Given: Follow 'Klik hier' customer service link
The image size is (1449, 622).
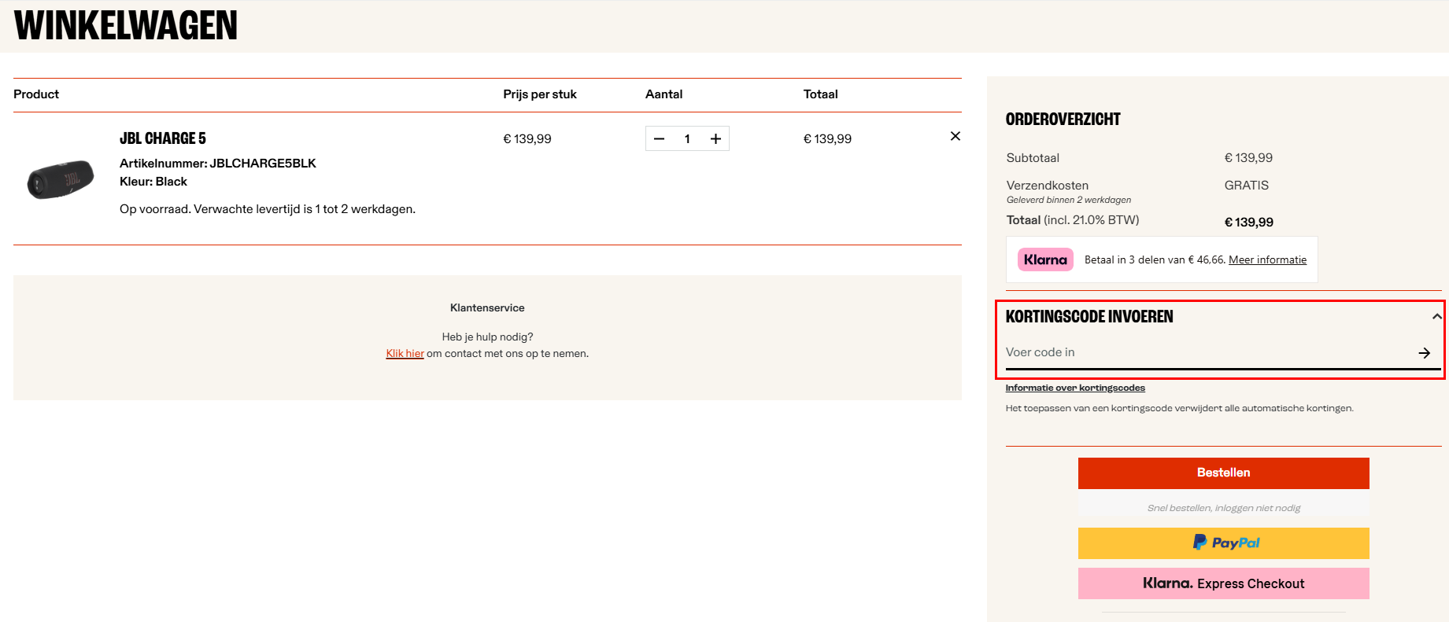Looking at the screenshot, I should point(405,354).
